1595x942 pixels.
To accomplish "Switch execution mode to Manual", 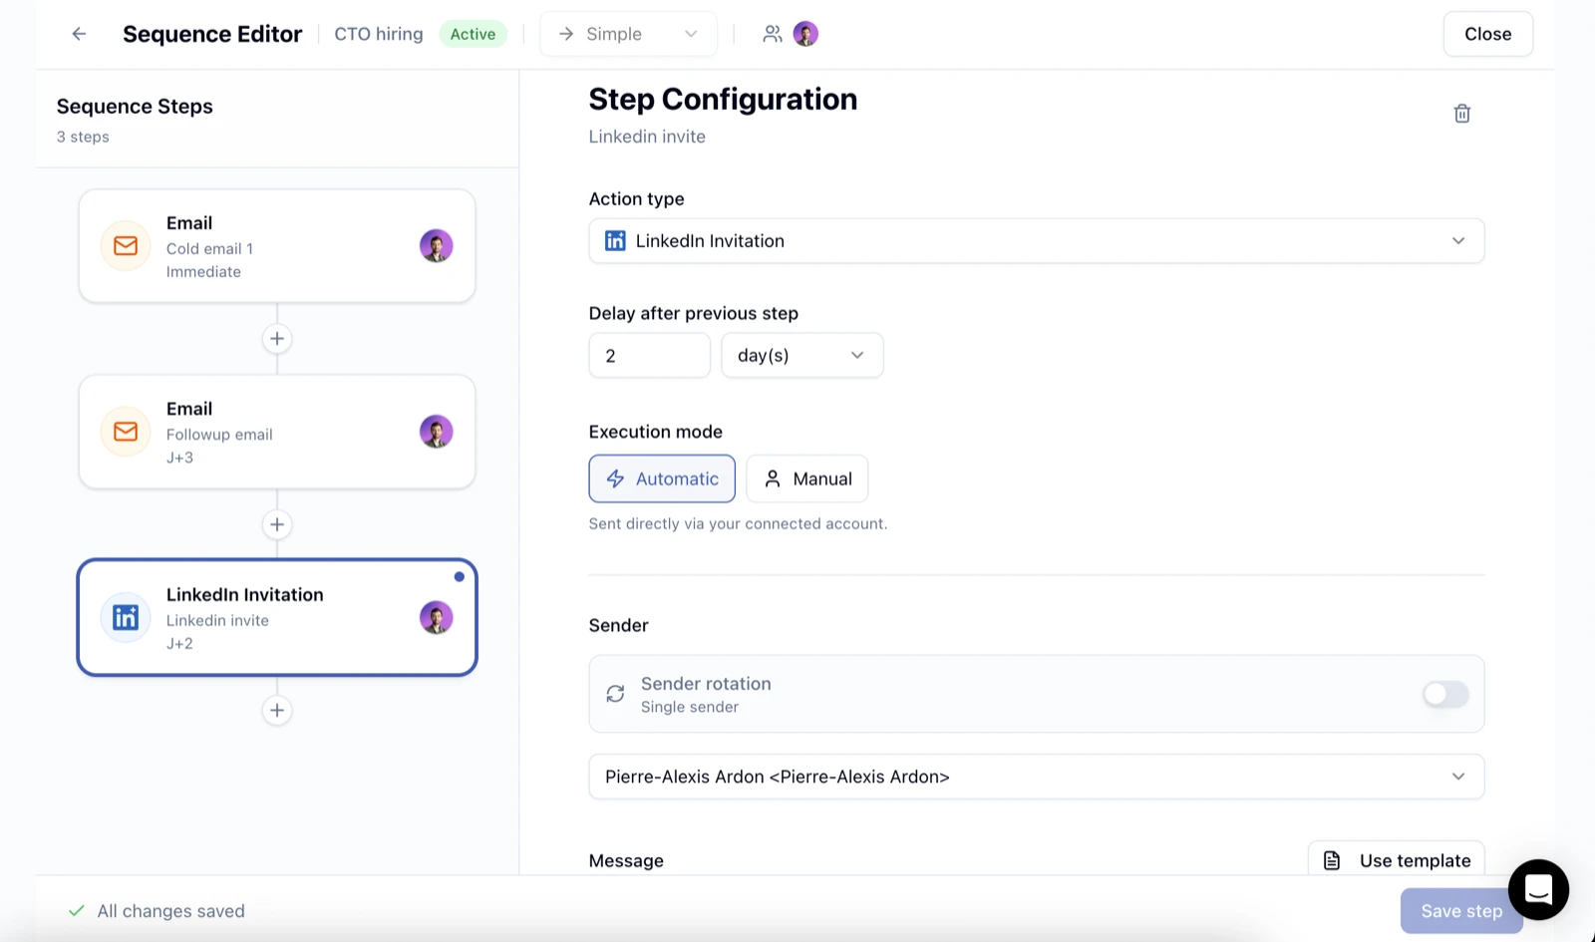I will (x=806, y=478).
